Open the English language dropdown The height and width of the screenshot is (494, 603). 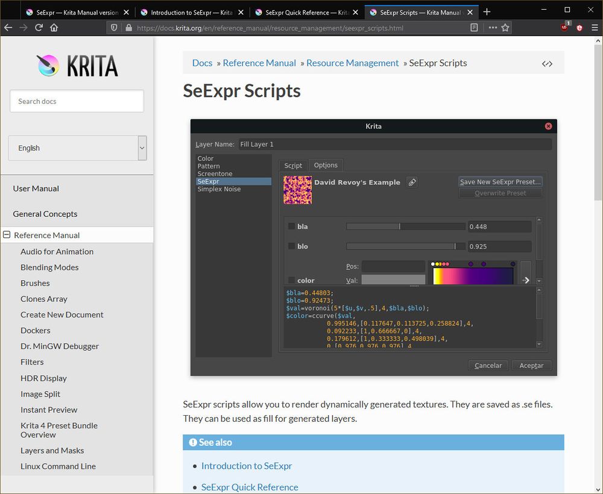[77, 148]
